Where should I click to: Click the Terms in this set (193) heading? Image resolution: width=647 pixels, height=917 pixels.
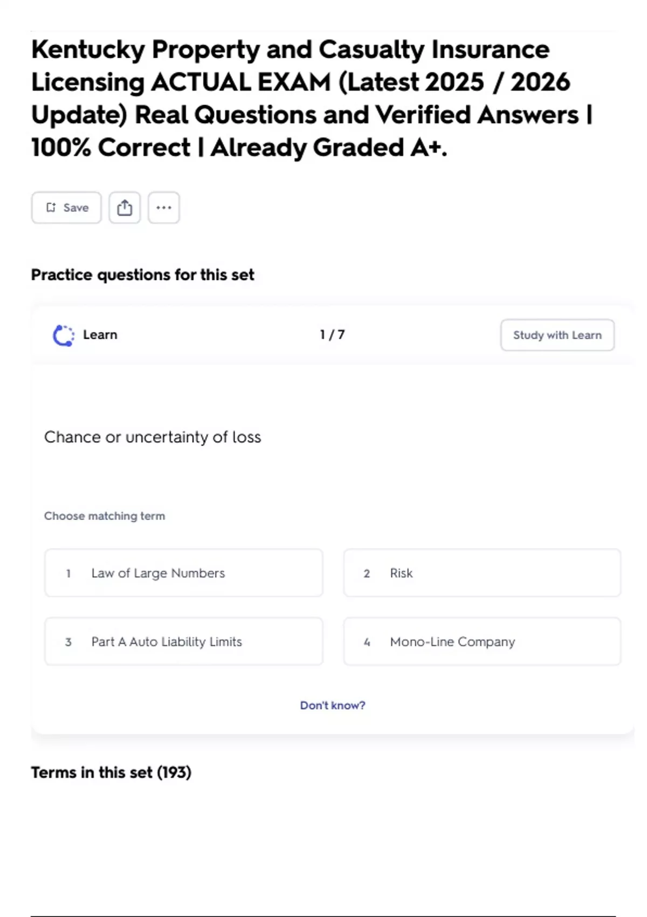(111, 772)
